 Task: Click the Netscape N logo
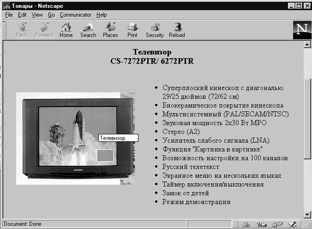301,30
